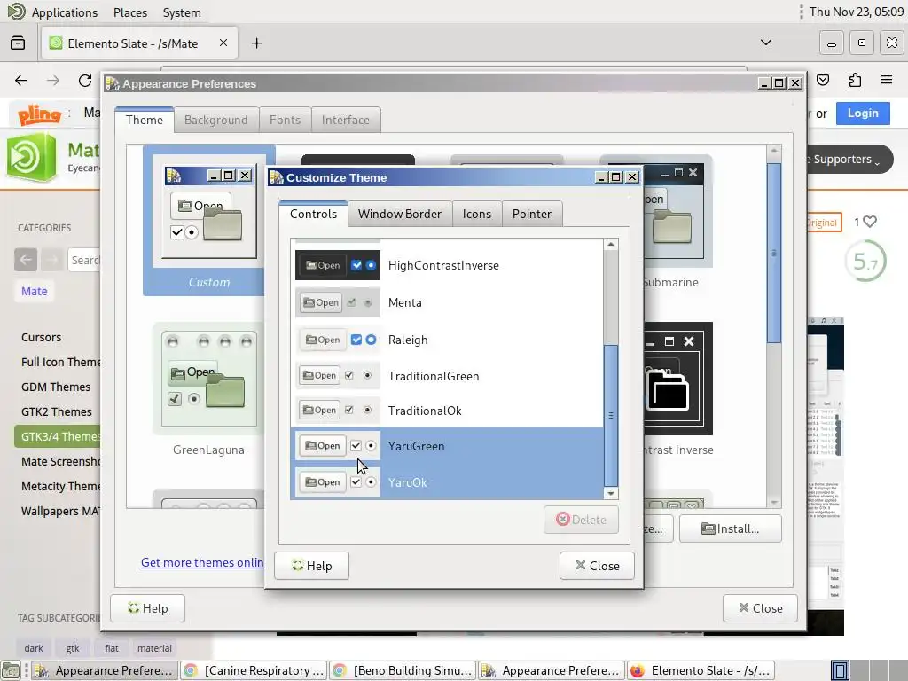
Task: Open the browser extensions puzzle icon
Action: click(855, 80)
